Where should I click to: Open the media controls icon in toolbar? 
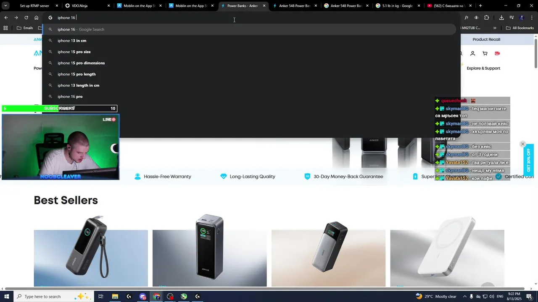pyautogui.click(x=512, y=18)
